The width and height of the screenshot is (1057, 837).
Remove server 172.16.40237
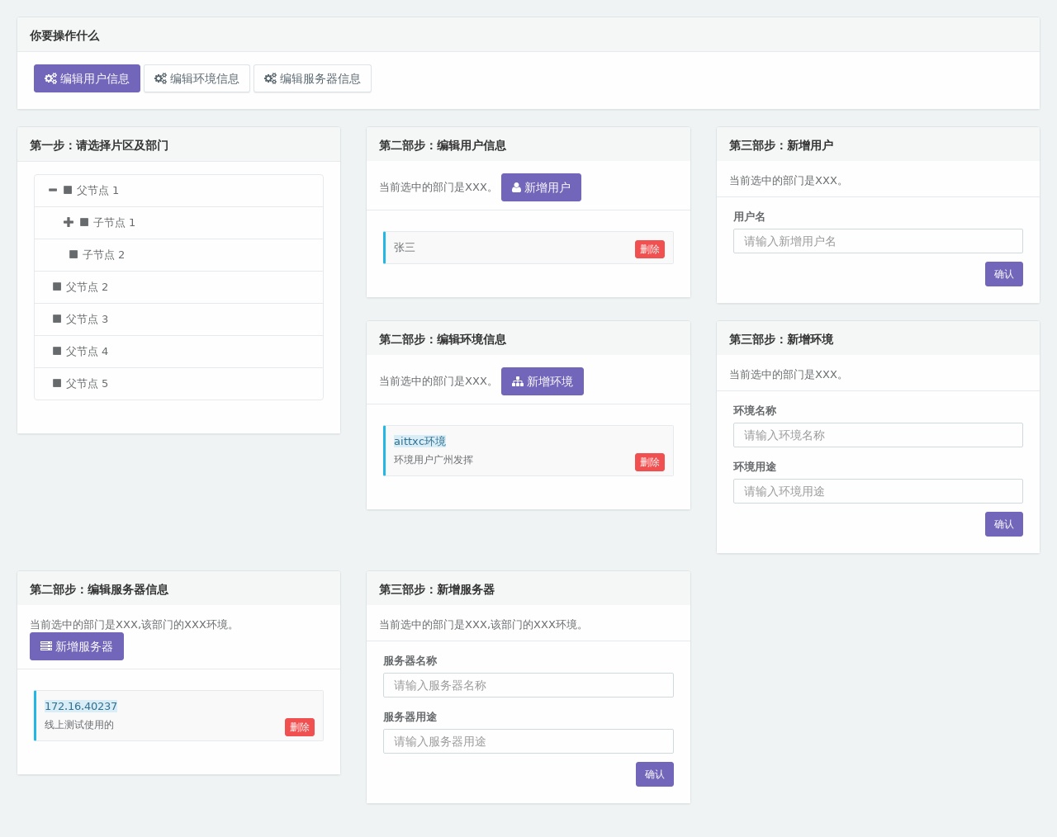point(299,727)
